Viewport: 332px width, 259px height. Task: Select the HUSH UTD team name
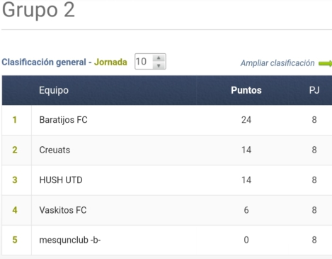[x=61, y=180]
